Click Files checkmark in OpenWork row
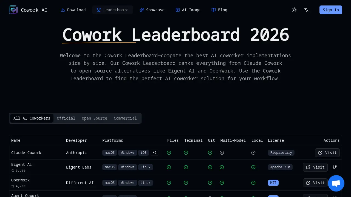Screen dimensions: 351x197 point(169,183)
